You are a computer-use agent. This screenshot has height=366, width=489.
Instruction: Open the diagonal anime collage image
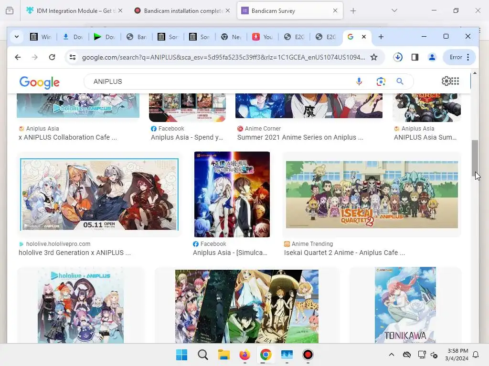coord(247,306)
